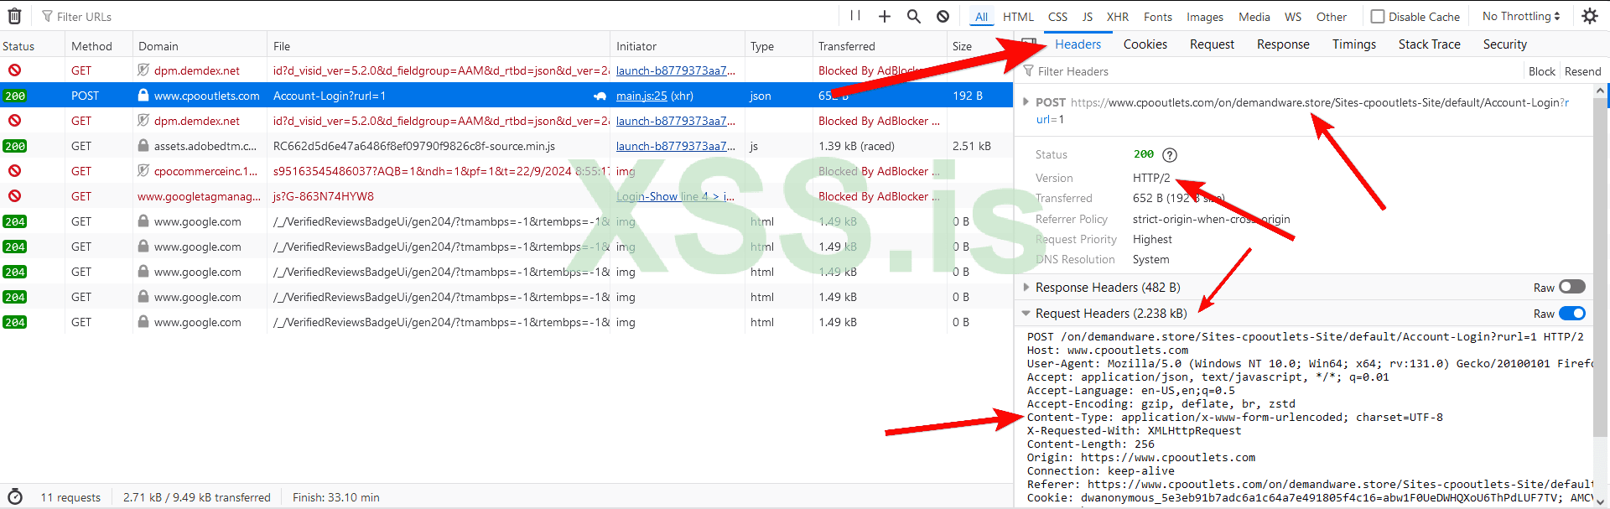Sort by the Initiator column header
The image size is (1610, 509).
677,46
